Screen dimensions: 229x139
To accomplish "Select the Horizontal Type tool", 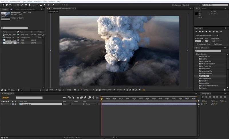I will click(33, 5).
